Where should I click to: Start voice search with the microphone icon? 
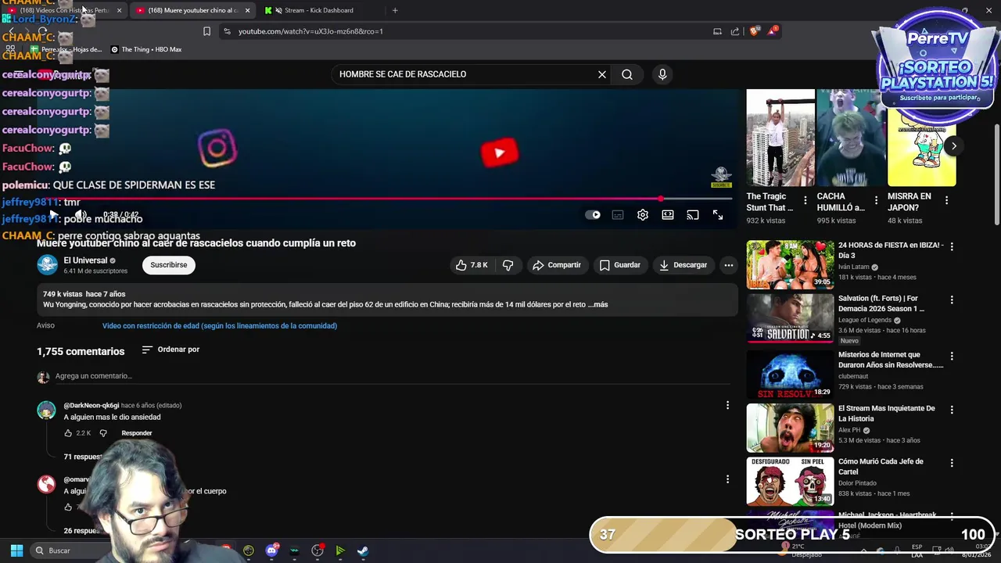coord(662,74)
